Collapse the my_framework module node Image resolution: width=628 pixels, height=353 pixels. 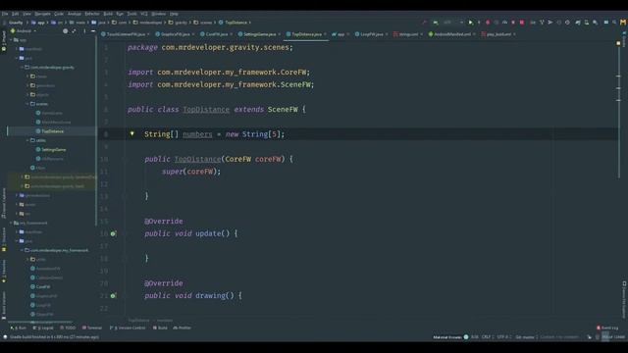11,223
